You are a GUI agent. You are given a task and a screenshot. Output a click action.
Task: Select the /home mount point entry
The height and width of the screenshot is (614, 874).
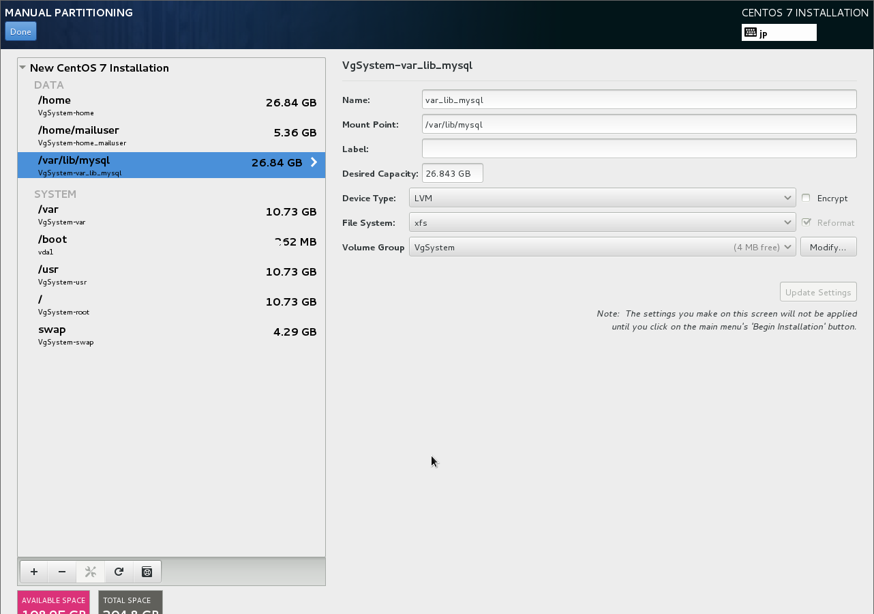(170, 105)
